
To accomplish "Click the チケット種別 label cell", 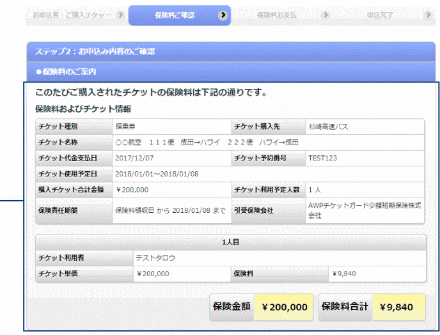I will (x=74, y=127).
